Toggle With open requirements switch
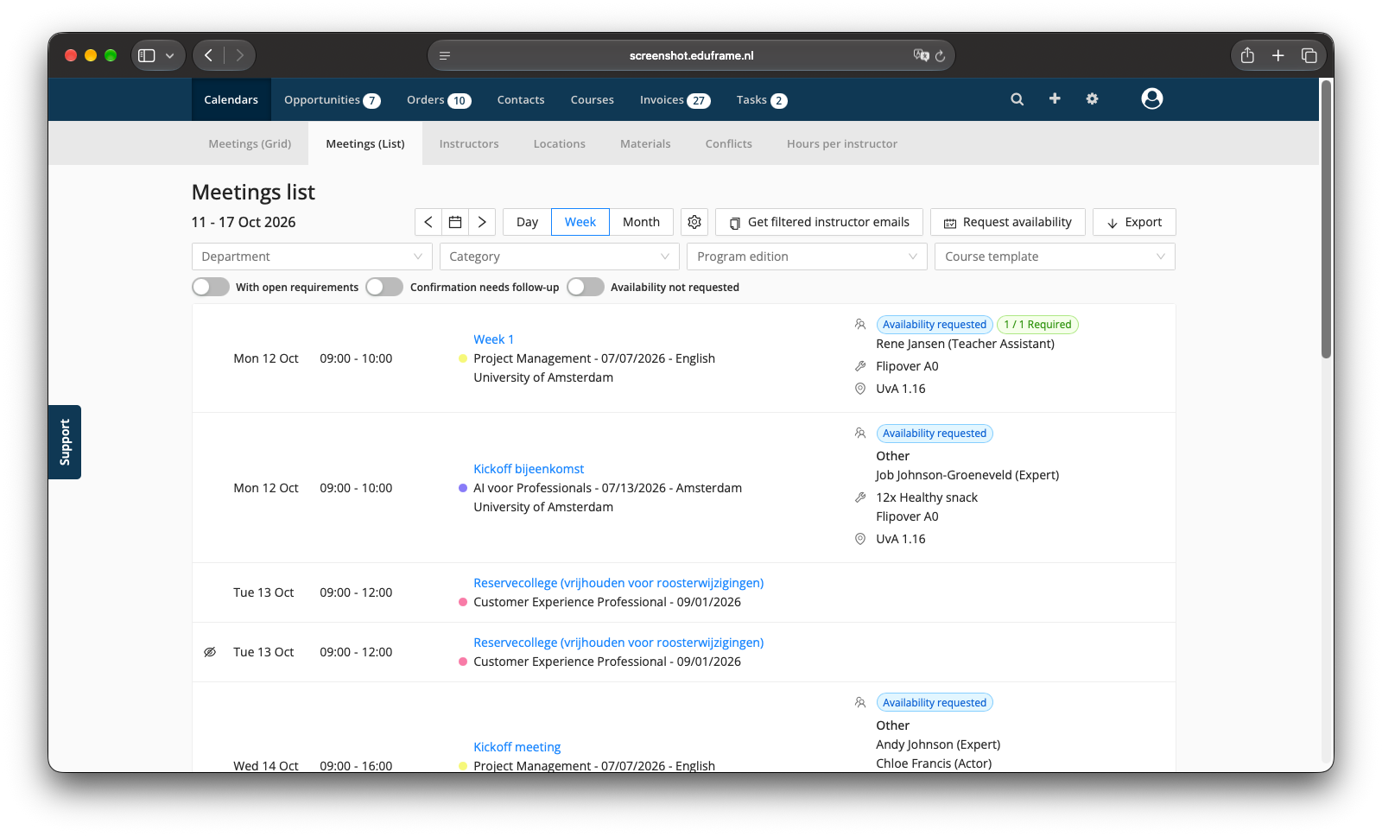The image size is (1382, 836). click(211, 287)
